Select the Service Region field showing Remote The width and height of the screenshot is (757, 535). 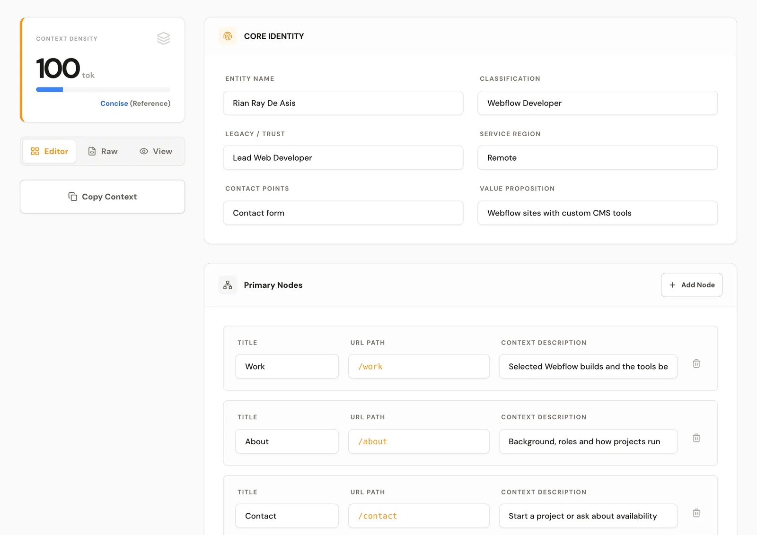click(x=598, y=158)
